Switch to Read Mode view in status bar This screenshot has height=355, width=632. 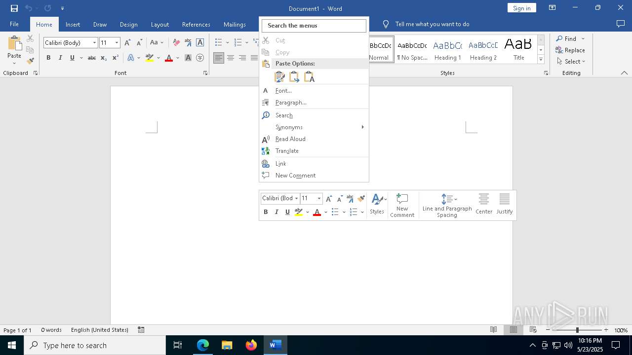tap(493, 330)
